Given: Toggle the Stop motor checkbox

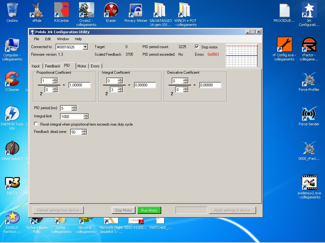Looking at the screenshot, I should point(197,47).
